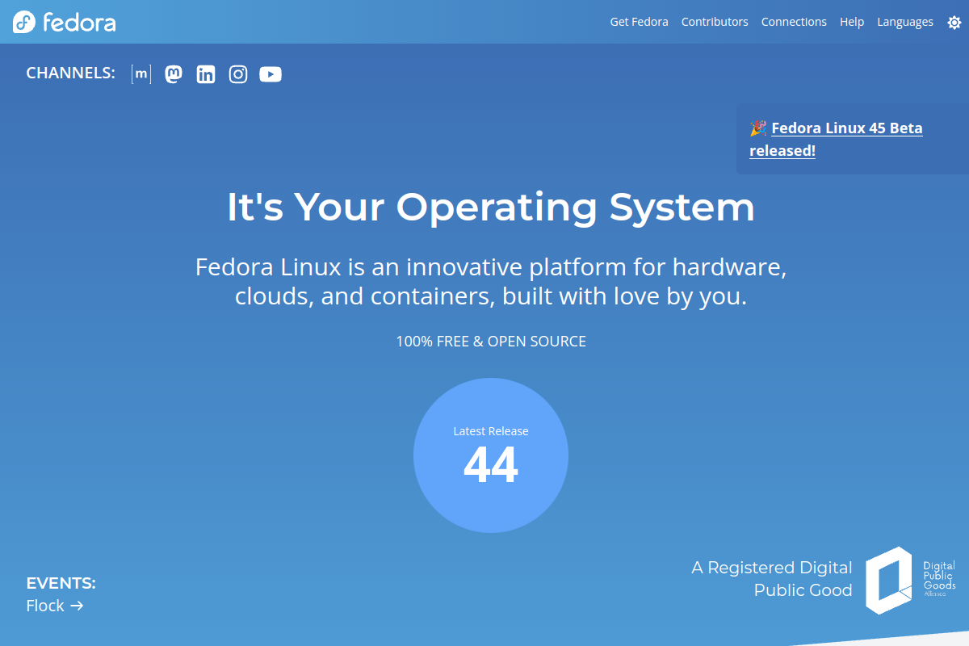969x646 pixels.
Task: Follow the Fedora Linux 45 Beta released link
Action: coord(836,139)
